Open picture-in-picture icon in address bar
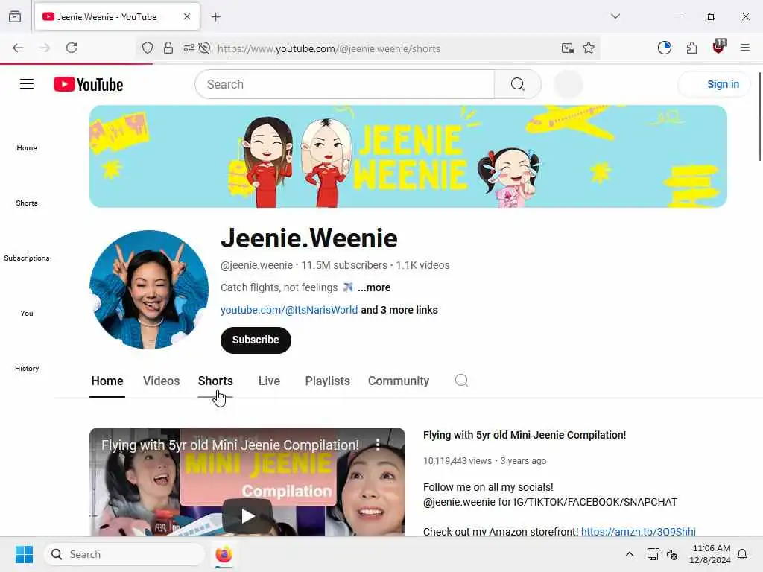 (567, 48)
